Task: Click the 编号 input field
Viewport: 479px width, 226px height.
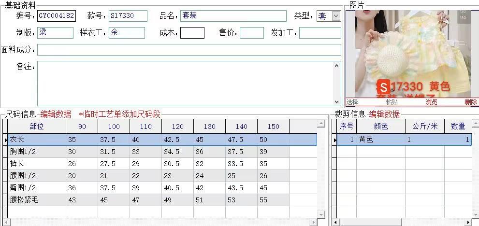Action: pyautogui.click(x=56, y=16)
